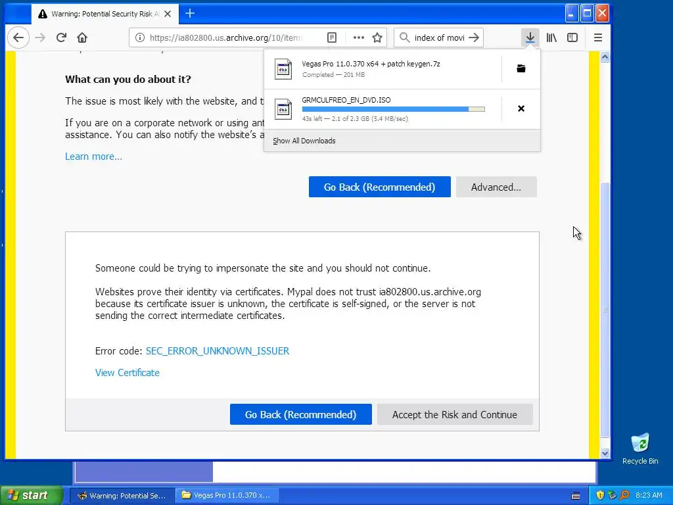This screenshot has width=673, height=505.
Task: Open the Learn more link
Action: click(93, 156)
